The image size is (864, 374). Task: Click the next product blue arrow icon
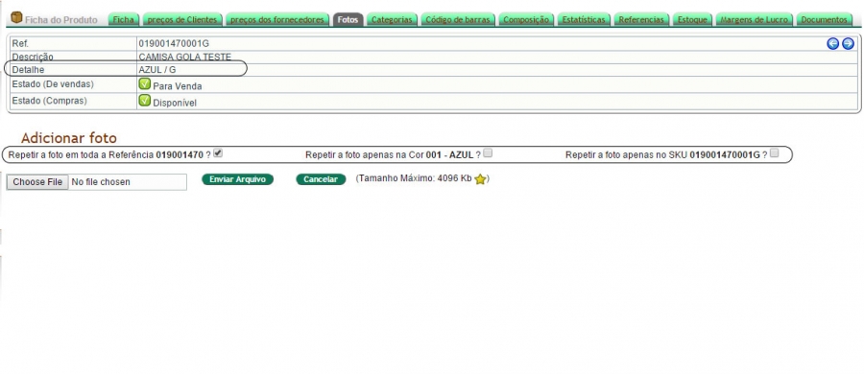click(848, 43)
